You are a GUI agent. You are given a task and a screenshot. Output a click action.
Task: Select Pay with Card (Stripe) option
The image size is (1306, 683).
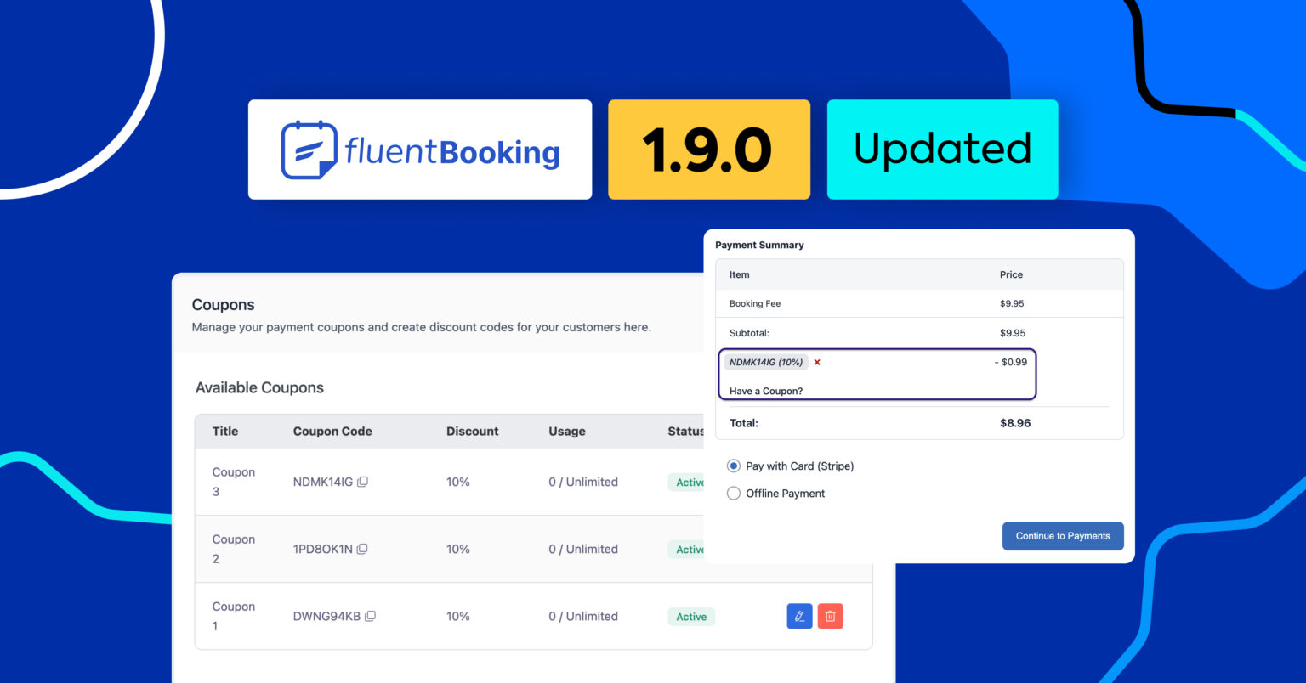(734, 466)
